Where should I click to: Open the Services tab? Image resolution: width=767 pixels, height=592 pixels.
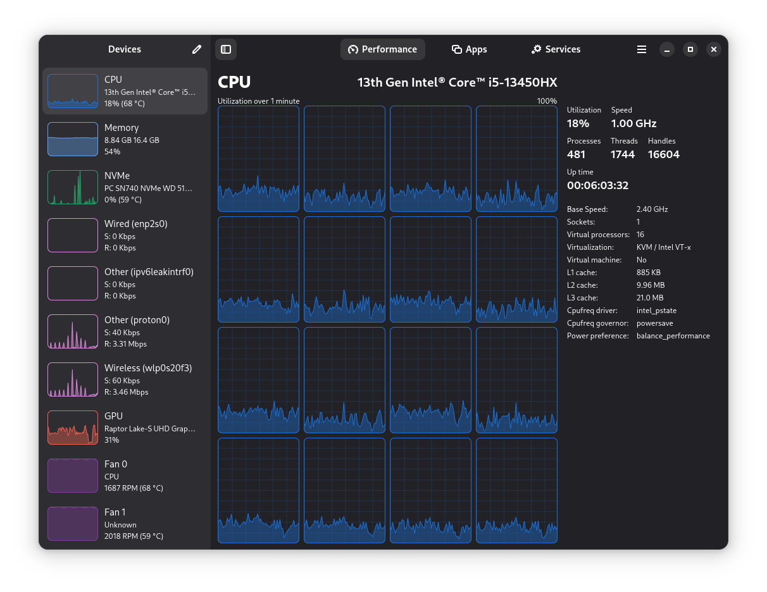(556, 49)
